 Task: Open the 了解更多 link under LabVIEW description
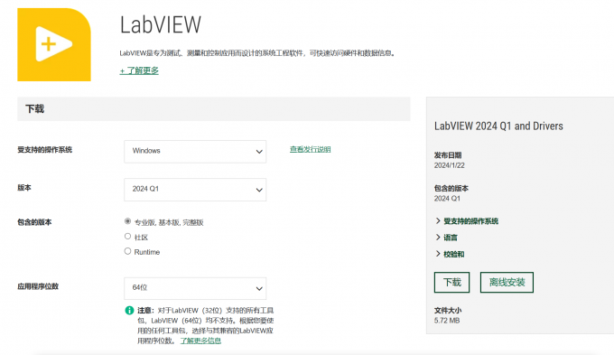139,71
